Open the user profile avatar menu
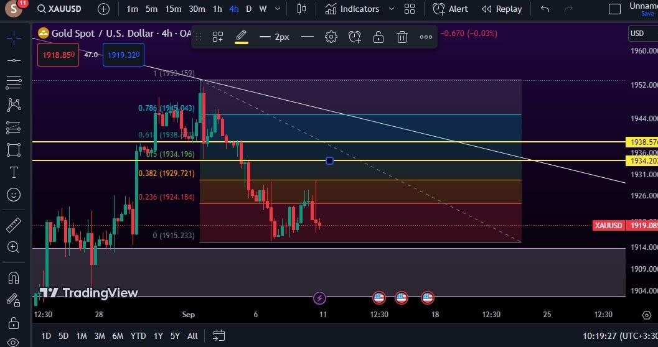658x347 pixels. pos(14,9)
